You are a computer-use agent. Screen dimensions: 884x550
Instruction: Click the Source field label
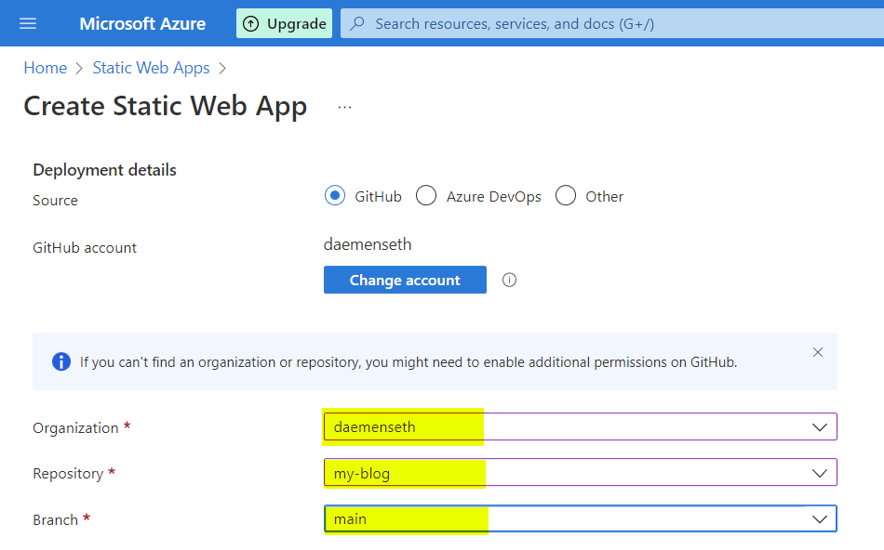[55, 201]
